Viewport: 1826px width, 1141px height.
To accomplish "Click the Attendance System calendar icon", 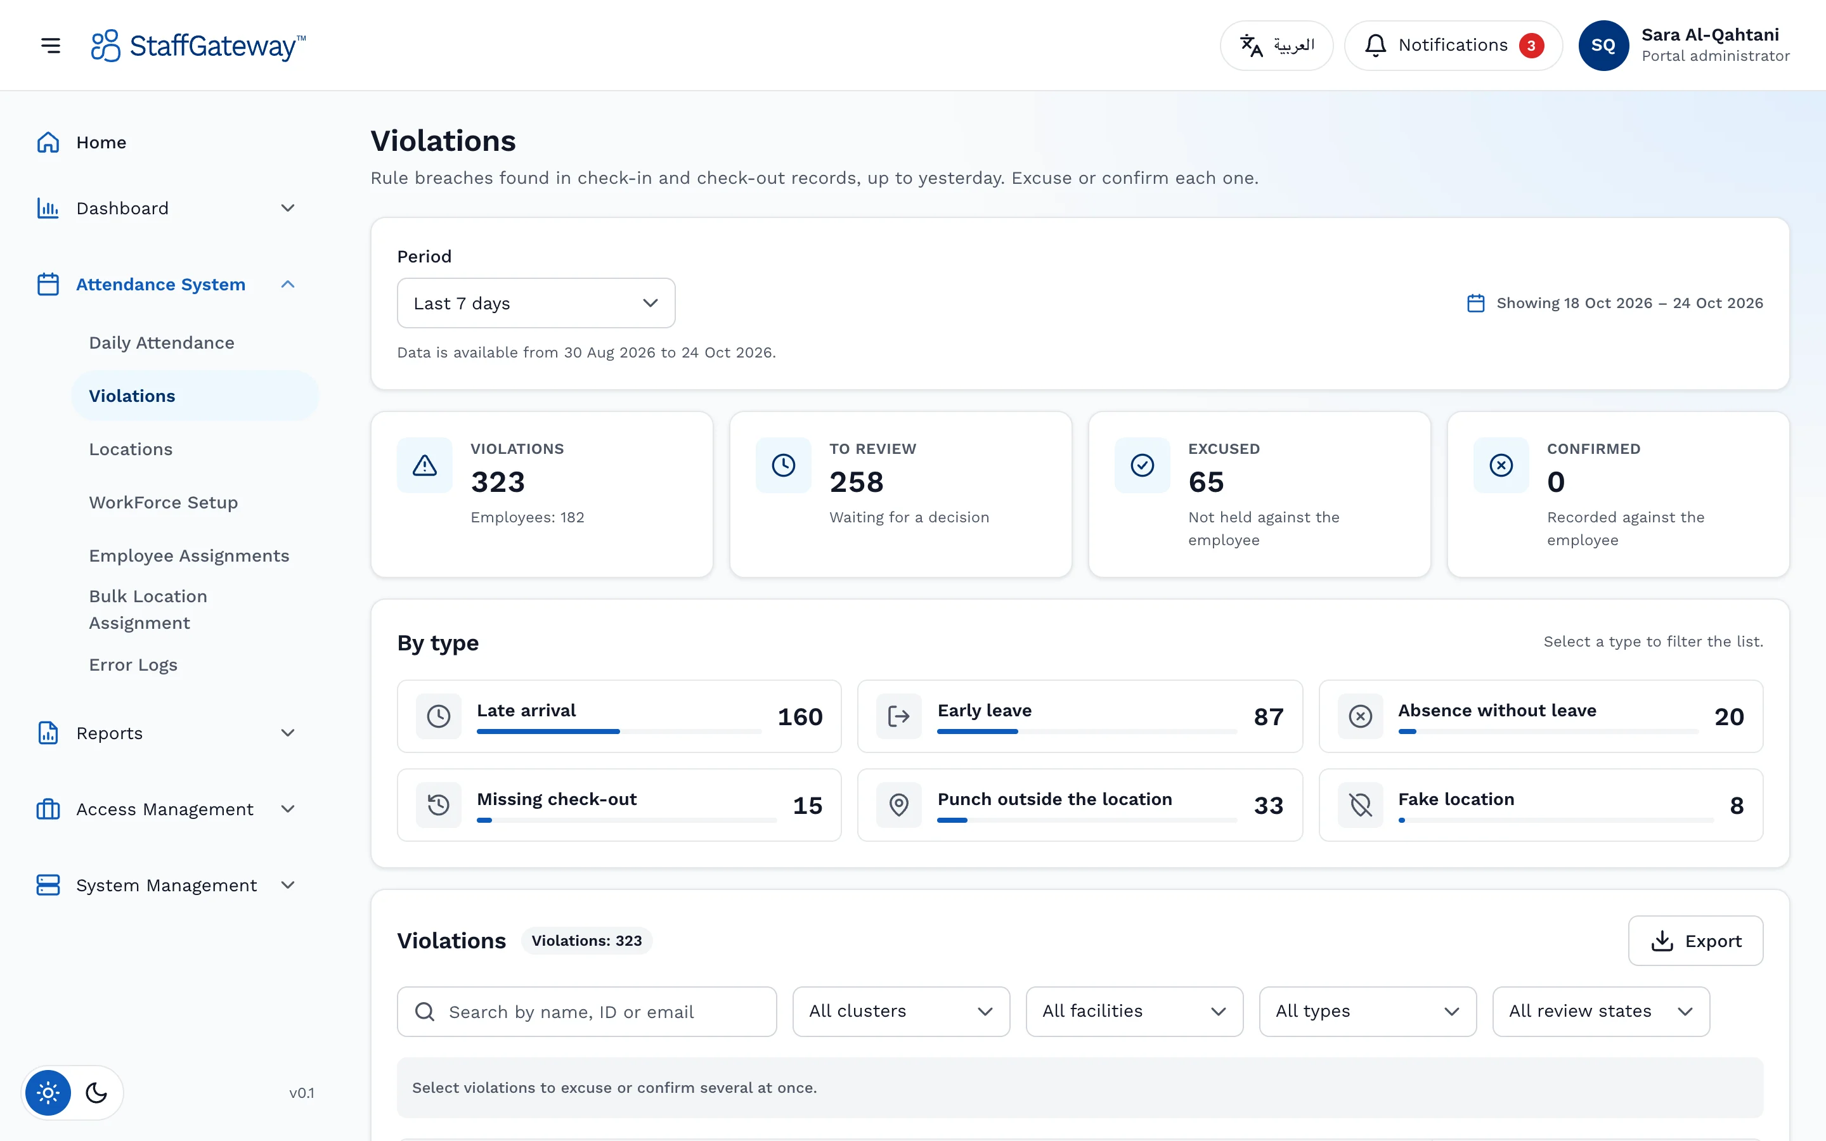I will pyautogui.click(x=48, y=285).
